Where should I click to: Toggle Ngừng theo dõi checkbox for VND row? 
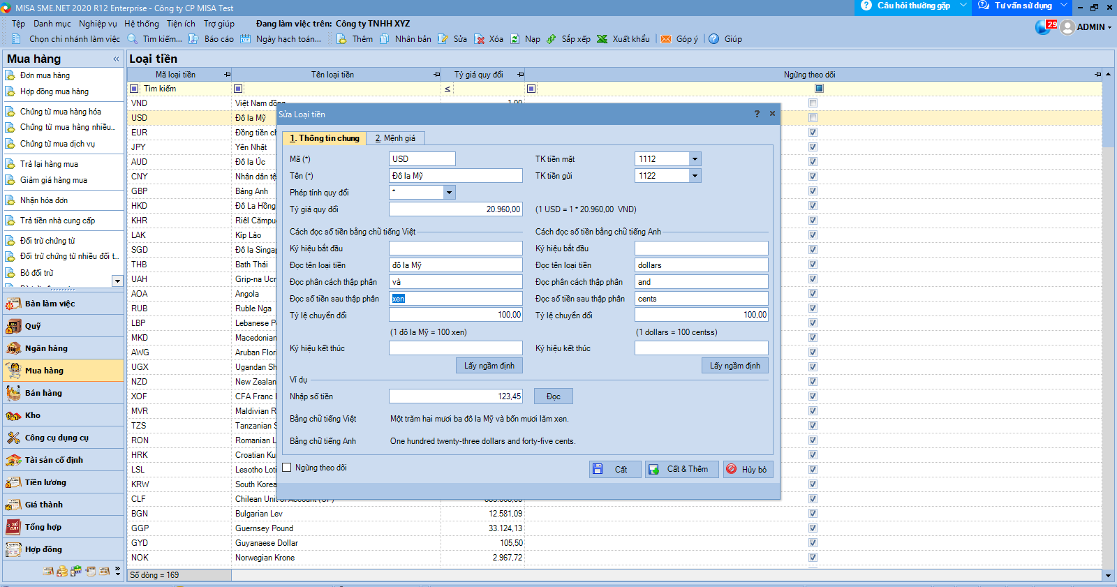pos(813,103)
